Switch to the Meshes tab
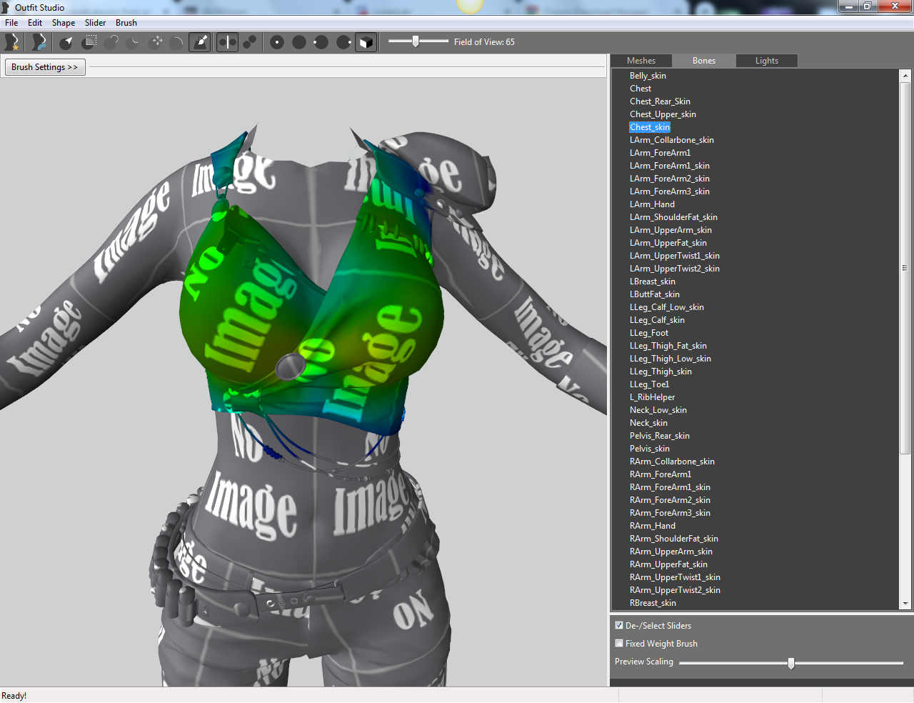914x703 pixels. point(641,61)
